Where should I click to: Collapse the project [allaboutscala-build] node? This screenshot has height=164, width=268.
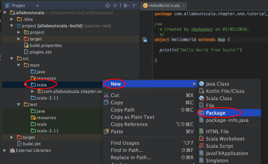12,26
